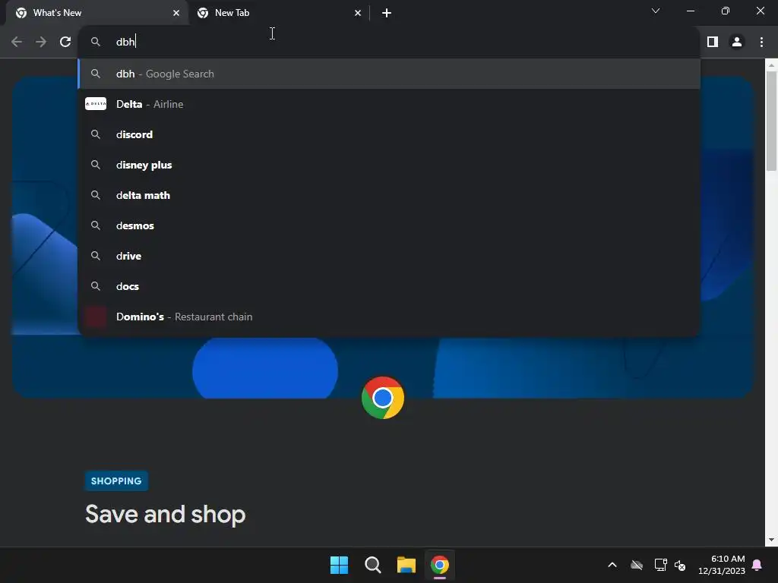Select the drive suggestion
The image size is (778, 583).
(389, 256)
